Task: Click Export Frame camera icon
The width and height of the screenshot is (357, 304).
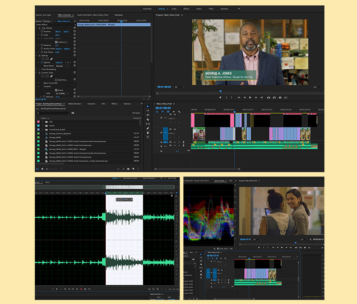Action: (280, 97)
